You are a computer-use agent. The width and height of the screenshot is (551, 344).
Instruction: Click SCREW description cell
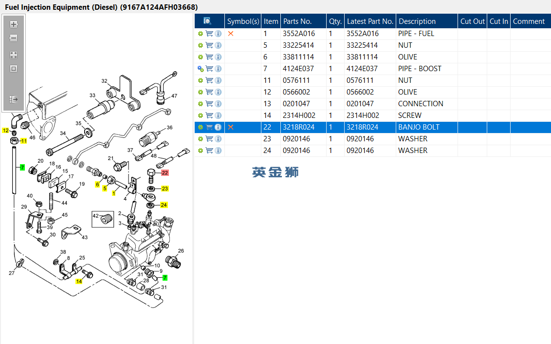(410, 115)
